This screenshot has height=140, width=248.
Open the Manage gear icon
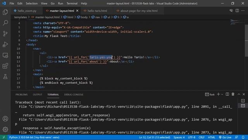click(5, 129)
